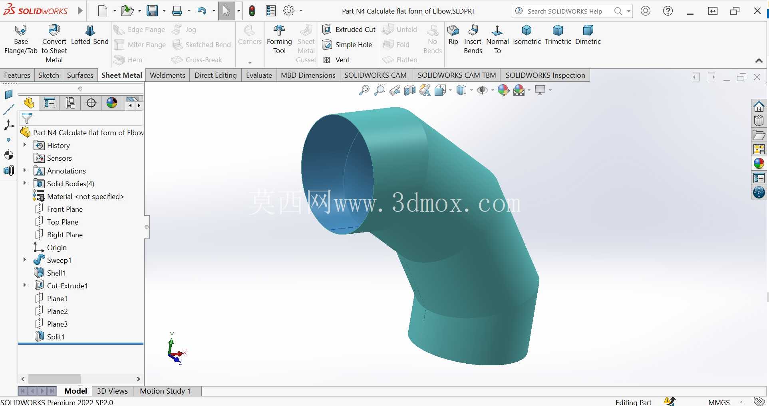Click the Zoom to Fit icon
The height and width of the screenshot is (406, 769).
tap(364, 91)
